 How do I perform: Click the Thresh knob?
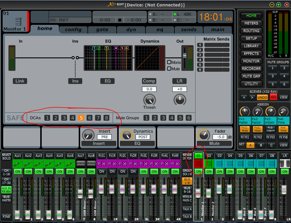coord(149,100)
